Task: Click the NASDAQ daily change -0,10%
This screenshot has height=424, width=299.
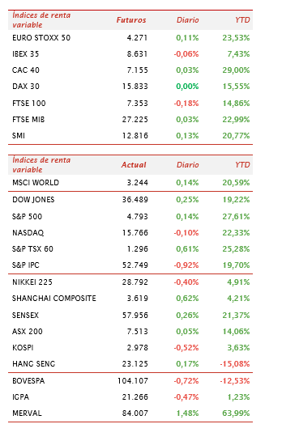Action: click(186, 233)
